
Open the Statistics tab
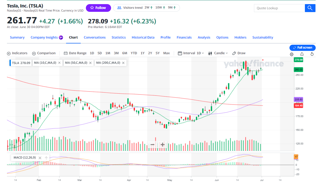pos(119,38)
